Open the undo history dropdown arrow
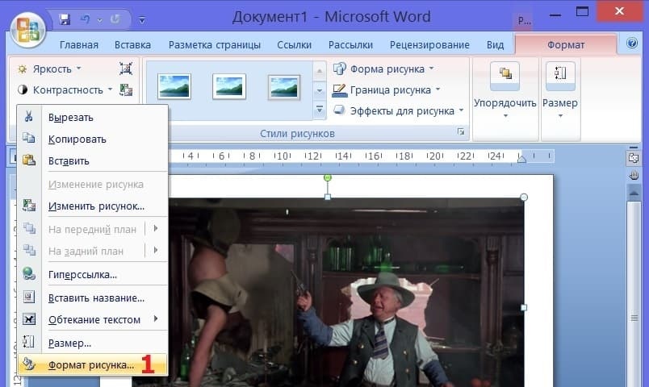Screen dimensions: 649x387 (x=99, y=19)
